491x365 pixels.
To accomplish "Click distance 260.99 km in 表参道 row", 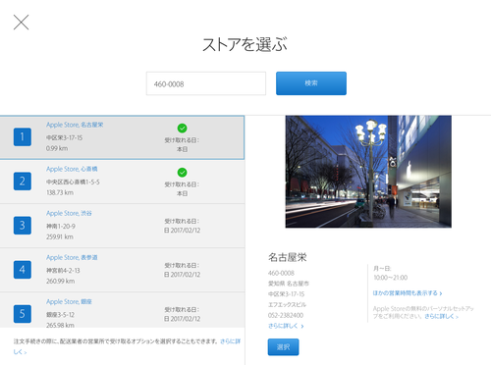I will click(60, 281).
